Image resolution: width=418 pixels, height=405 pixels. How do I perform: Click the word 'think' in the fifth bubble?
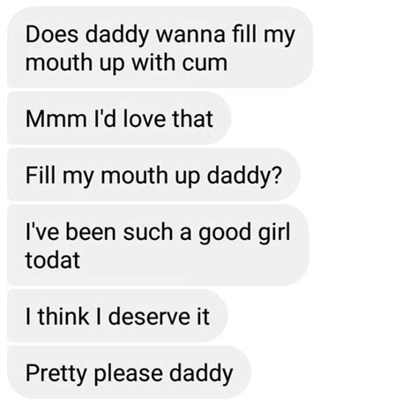pos(63,317)
